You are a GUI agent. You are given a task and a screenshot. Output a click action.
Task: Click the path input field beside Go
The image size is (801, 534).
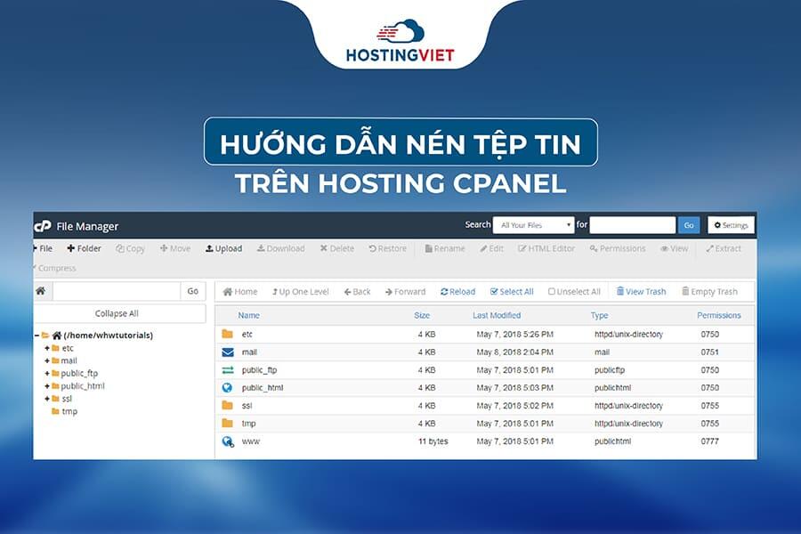pos(116,291)
